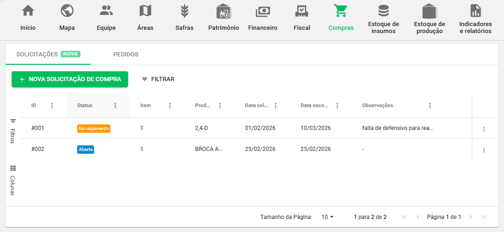Switch to the Pedidos tab

pos(126,55)
